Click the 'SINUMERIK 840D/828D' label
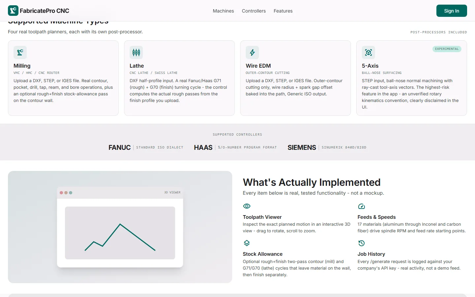The height and width of the screenshot is (297, 475). tap(344, 148)
